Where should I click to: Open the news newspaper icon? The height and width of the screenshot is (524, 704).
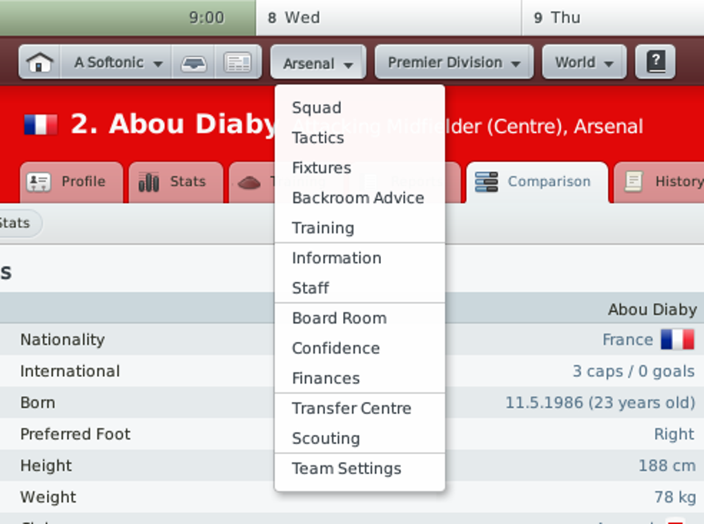point(238,63)
